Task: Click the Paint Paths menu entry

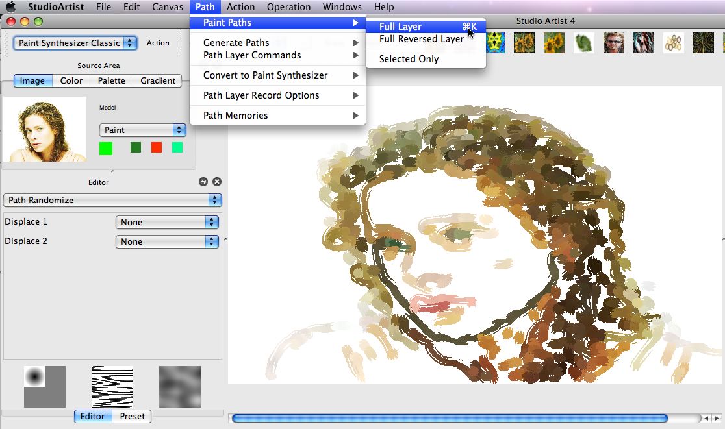Action: pos(277,23)
